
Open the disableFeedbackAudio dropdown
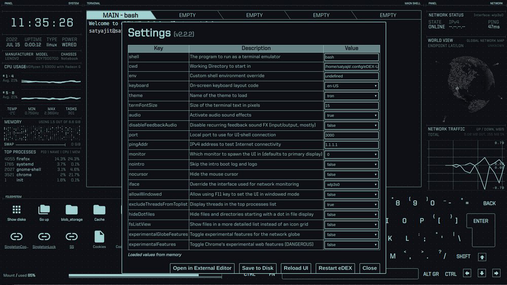(351, 126)
